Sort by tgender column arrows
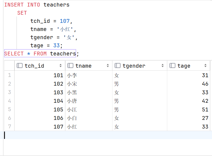This screenshot has height=156, width=212. coord(163,65)
